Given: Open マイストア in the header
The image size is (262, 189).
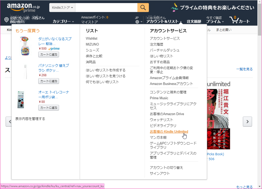Looking at the screenshot, I should click(90, 22).
